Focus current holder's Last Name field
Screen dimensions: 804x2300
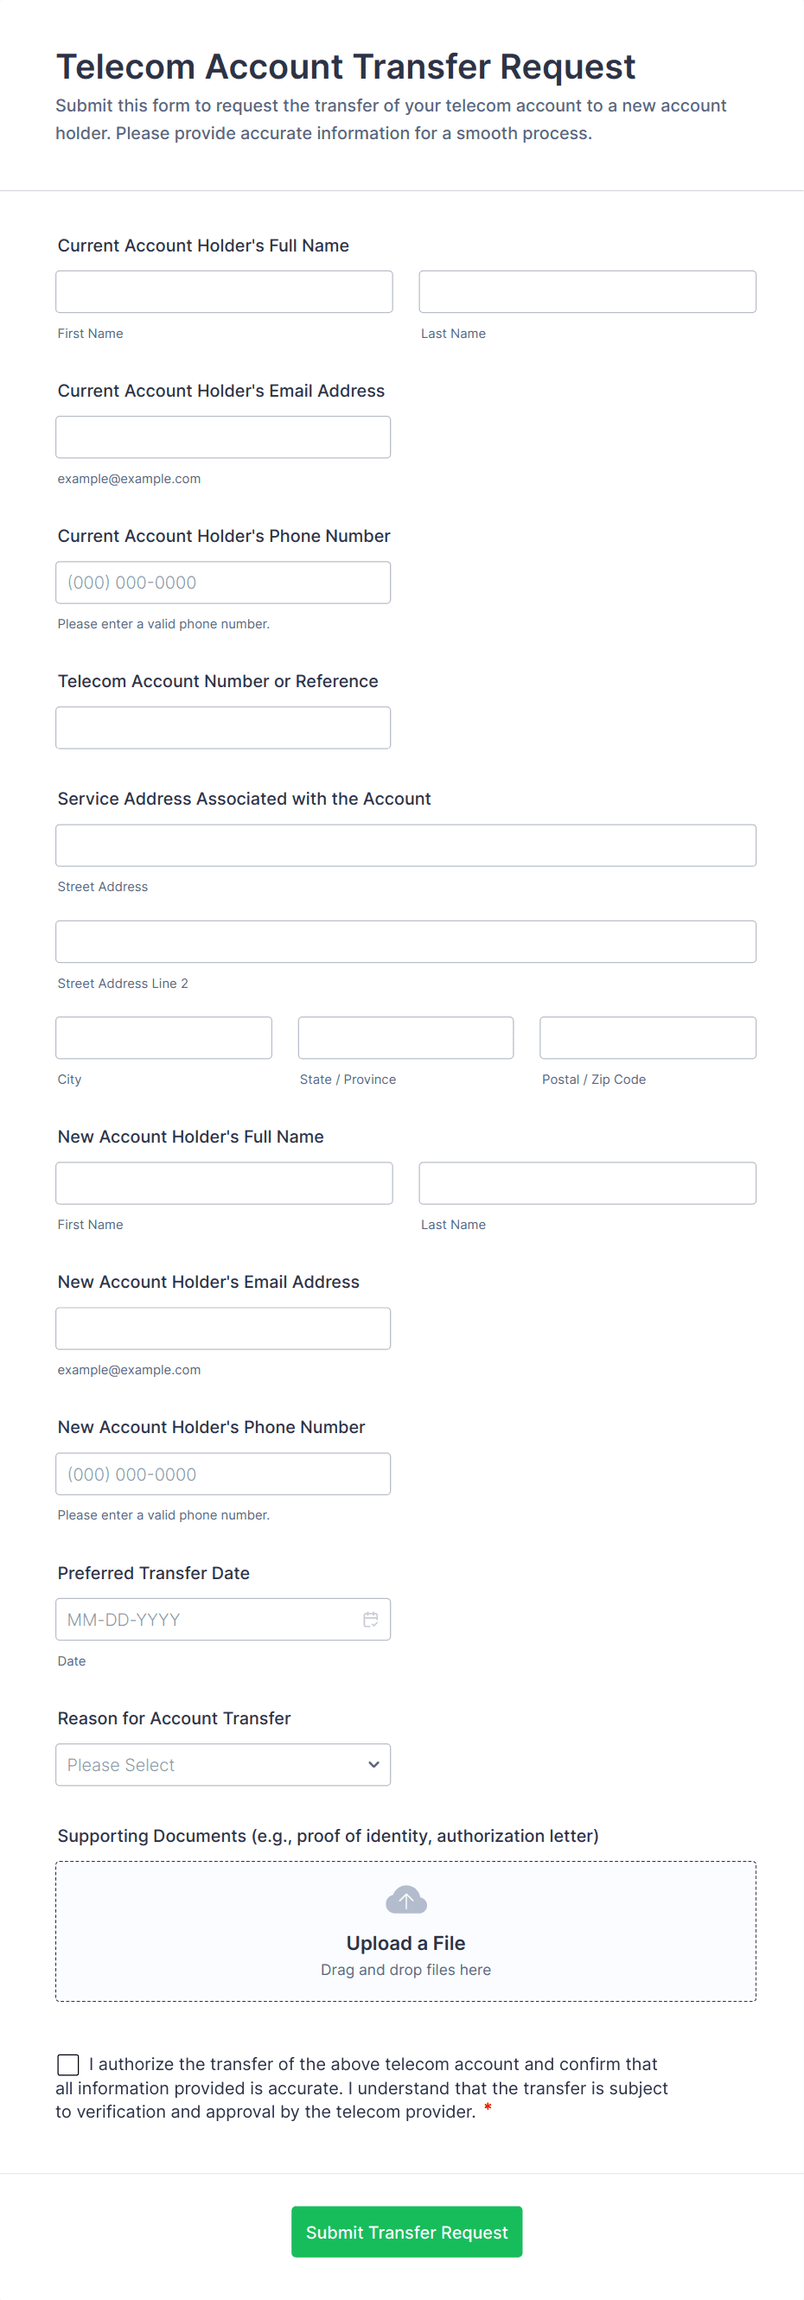[587, 292]
